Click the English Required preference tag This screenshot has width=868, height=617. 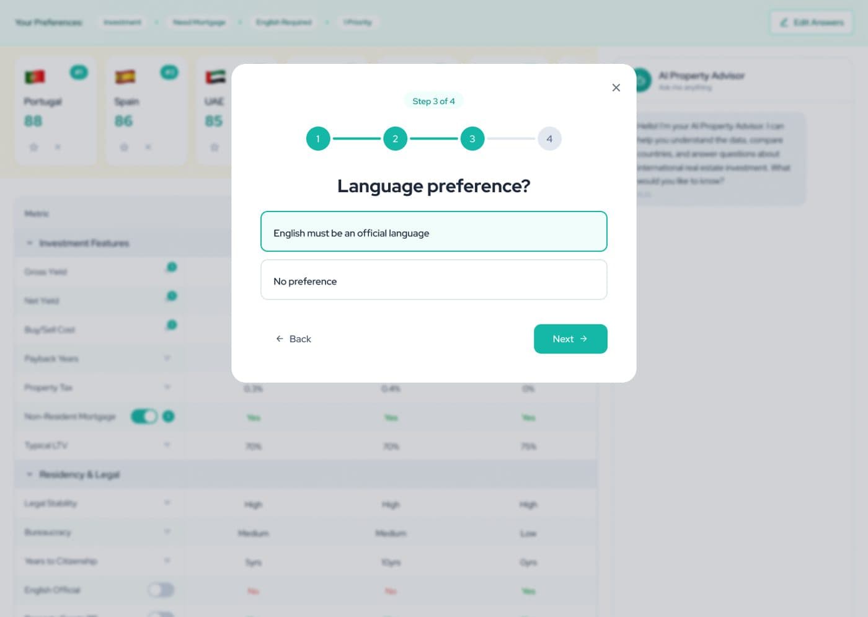pyautogui.click(x=284, y=22)
